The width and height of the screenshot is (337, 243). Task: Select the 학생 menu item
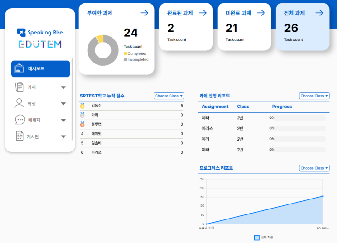pyautogui.click(x=41, y=103)
